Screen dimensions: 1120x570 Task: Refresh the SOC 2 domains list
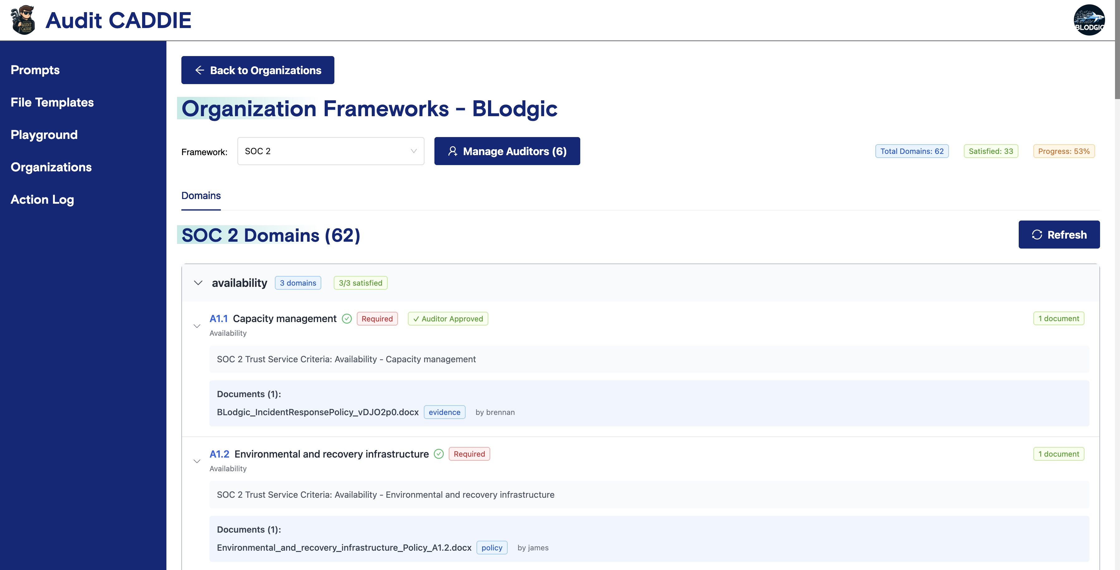[x=1059, y=235]
